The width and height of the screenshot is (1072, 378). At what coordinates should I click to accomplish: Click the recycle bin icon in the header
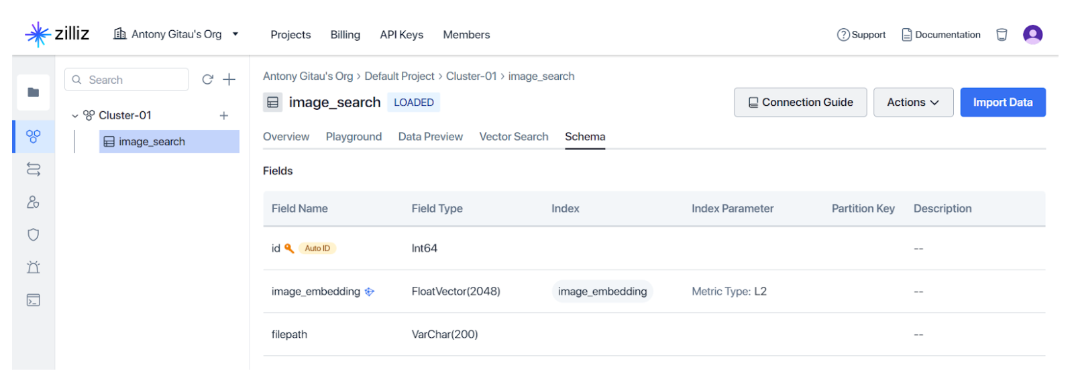coord(1002,35)
